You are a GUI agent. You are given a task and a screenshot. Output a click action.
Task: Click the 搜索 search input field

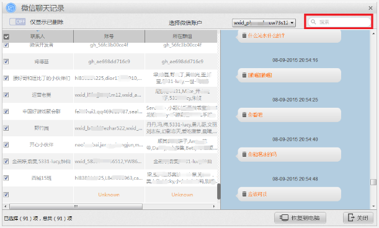339,22
